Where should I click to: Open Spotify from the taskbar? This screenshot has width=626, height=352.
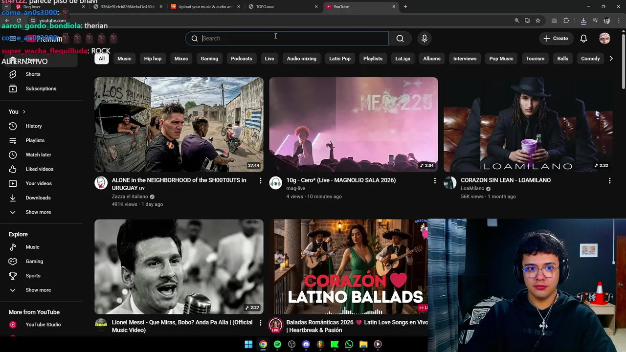point(277,344)
